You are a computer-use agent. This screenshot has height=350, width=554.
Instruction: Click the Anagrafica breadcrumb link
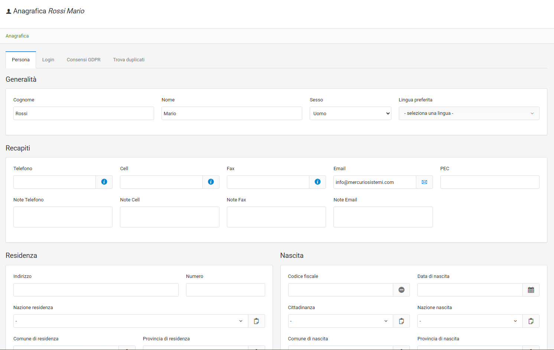click(17, 36)
